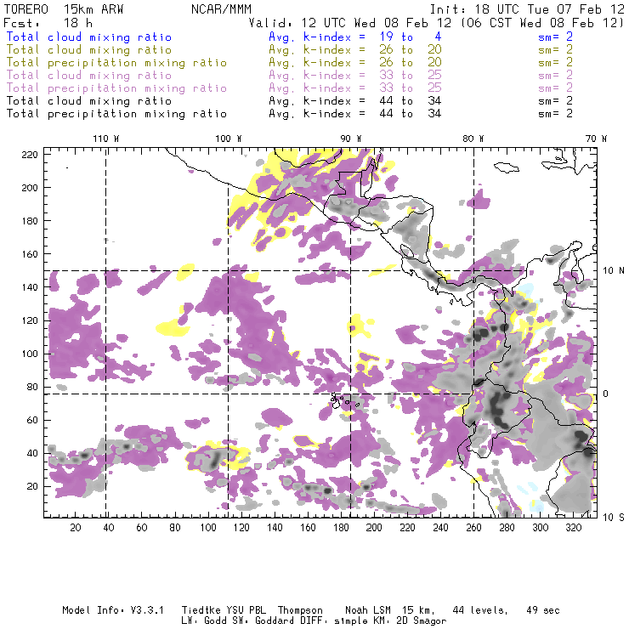The width and height of the screenshot is (629, 629).
Task: Click the "TORERO 15km ARW" title text
Action: point(64,8)
